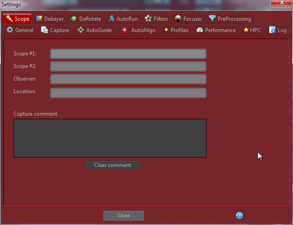Switch to the General tab
Screen dimensions: 293x225
click(20, 30)
